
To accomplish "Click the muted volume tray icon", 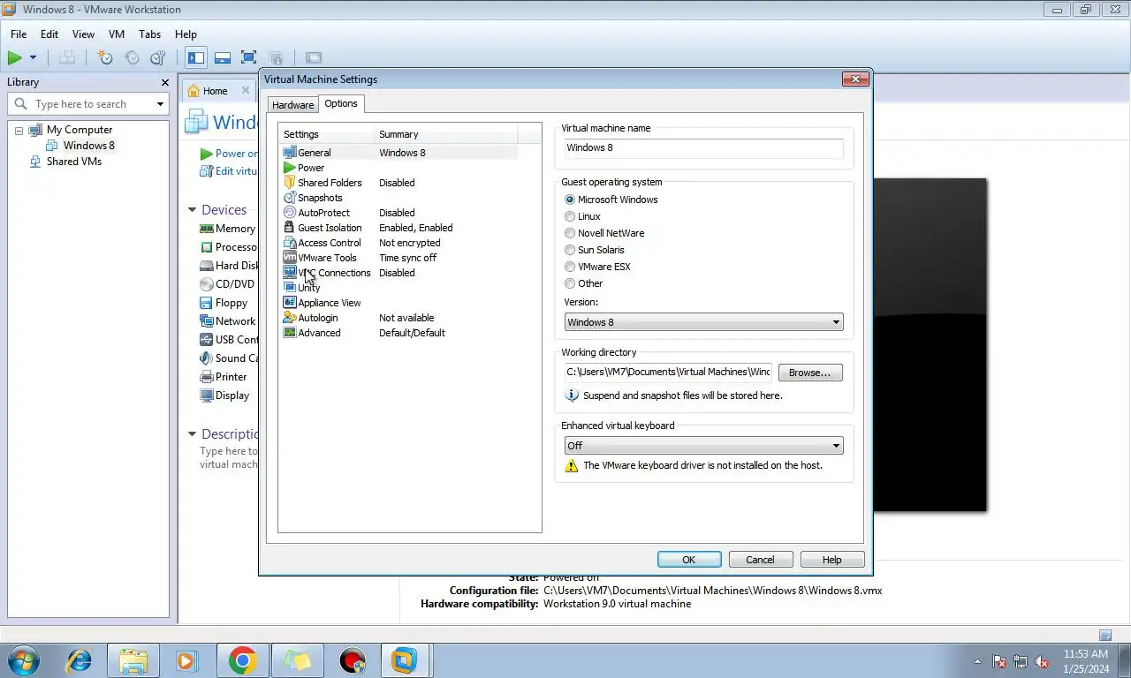I will click(1042, 661).
